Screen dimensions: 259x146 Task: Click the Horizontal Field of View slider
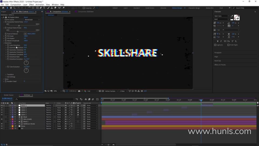(19, 26)
